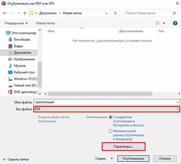Expand the address bar history dropdown
181x164 pixels.
point(106,13)
